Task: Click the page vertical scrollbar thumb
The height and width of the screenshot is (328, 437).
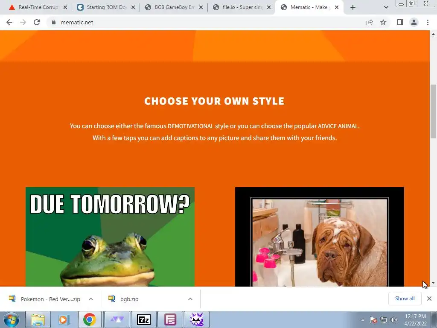Action: 433,111
